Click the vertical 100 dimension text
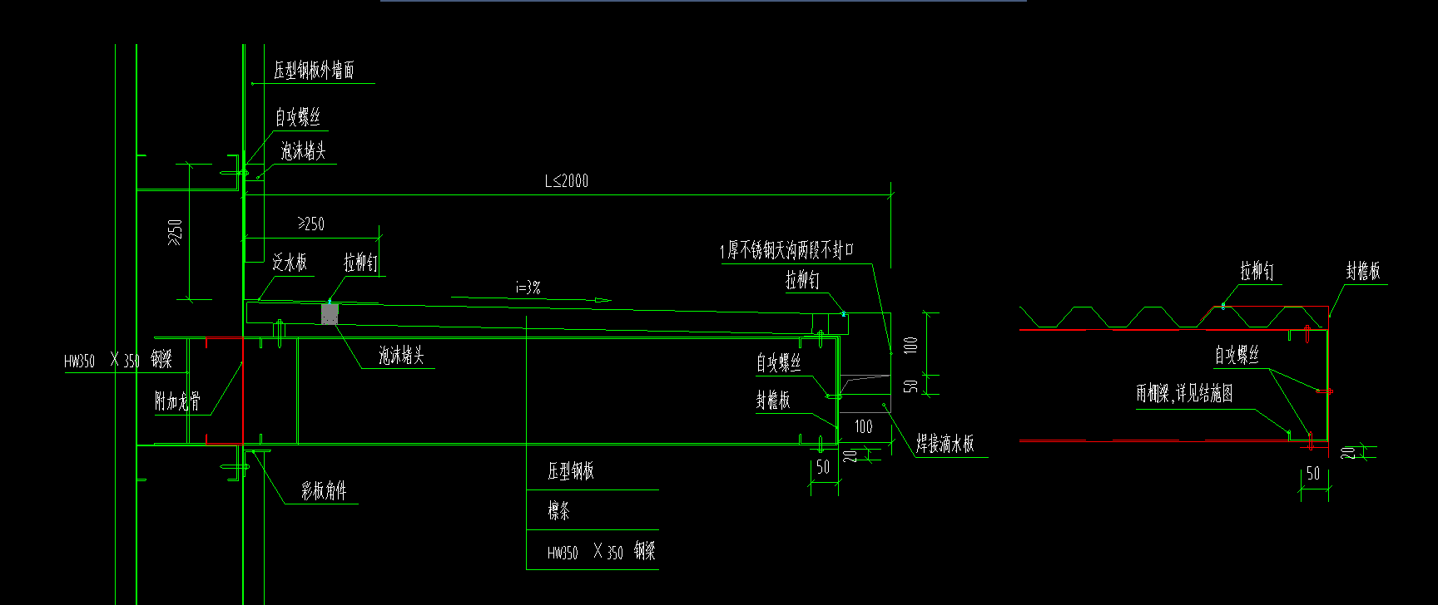The image size is (1438, 605). 910,345
